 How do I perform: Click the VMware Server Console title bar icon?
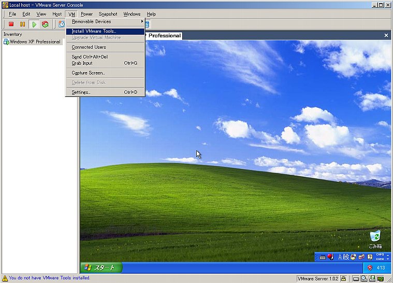tap(5, 5)
